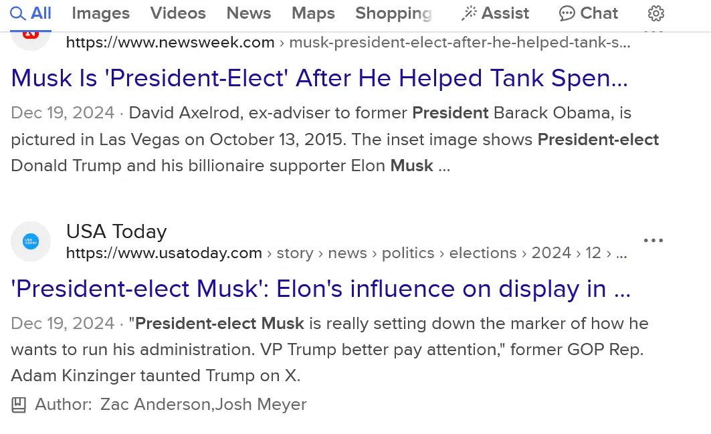
Task: Select the All tab magnifier icon
Action: (17, 13)
